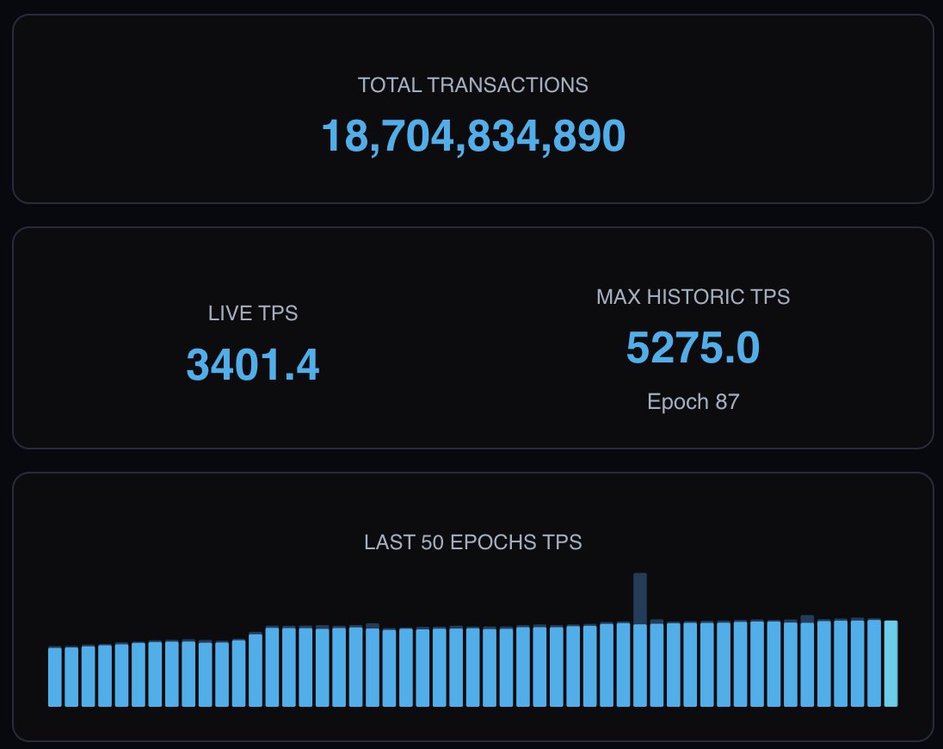Image resolution: width=943 pixels, height=749 pixels.
Task: Open Epoch 87 details
Action: 693,401
